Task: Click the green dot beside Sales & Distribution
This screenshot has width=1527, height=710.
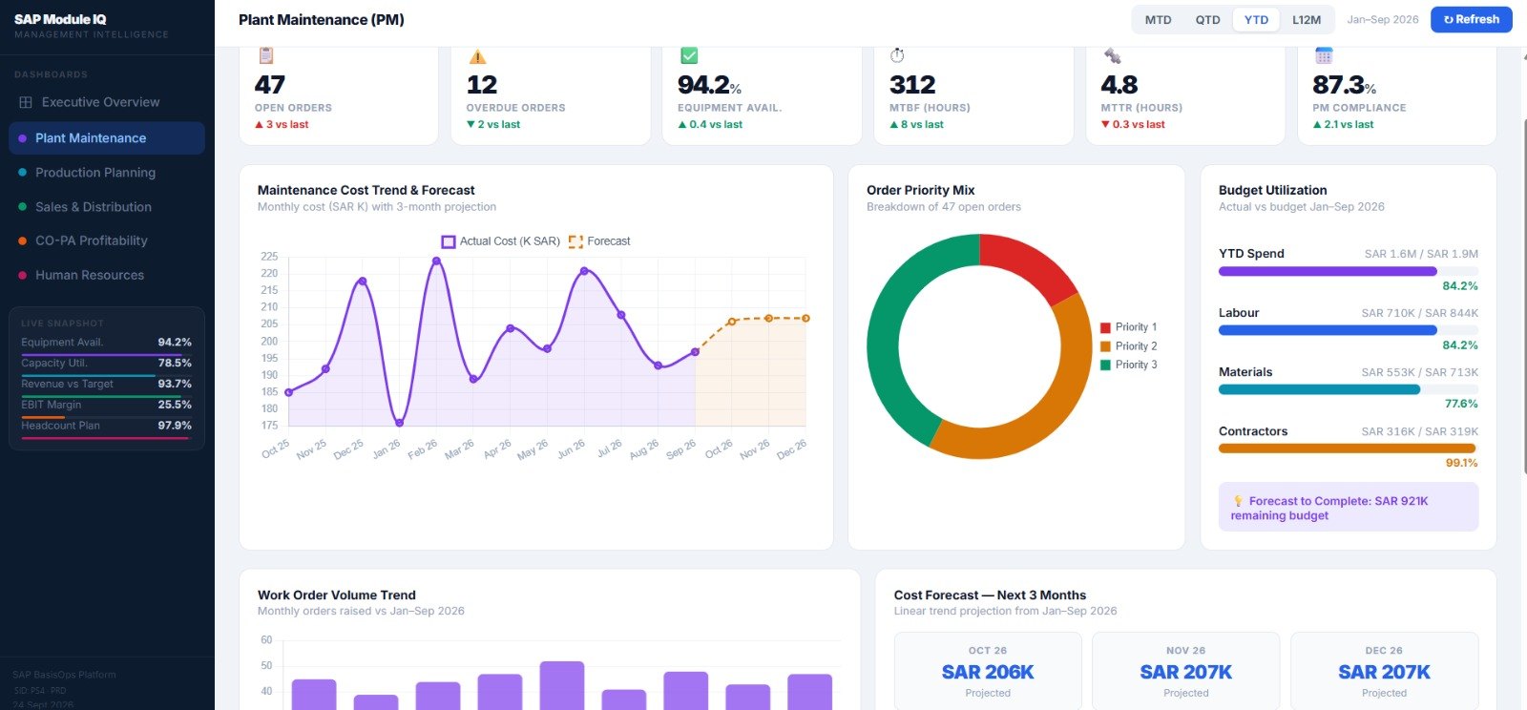Action: 22,207
